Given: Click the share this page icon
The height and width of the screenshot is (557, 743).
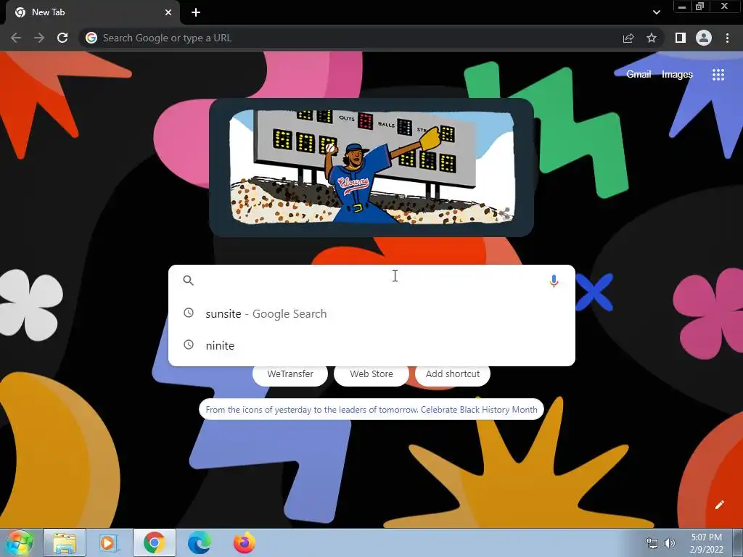Looking at the screenshot, I should pyautogui.click(x=628, y=38).
